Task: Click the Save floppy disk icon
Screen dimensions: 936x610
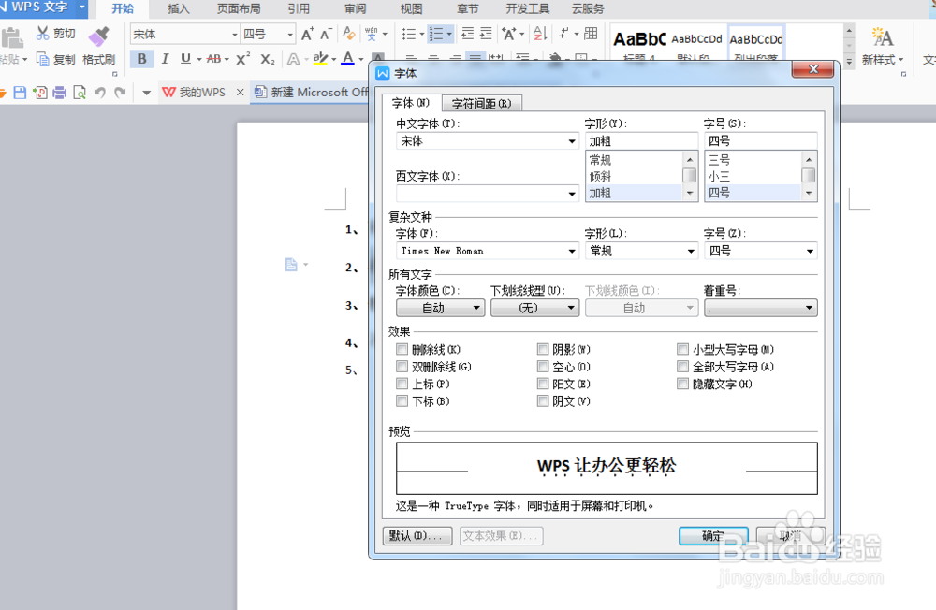Action: point(20,93)
